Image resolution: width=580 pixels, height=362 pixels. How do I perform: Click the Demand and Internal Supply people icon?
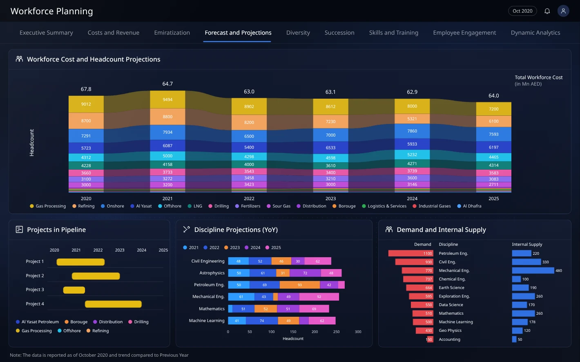coord(389,229)
